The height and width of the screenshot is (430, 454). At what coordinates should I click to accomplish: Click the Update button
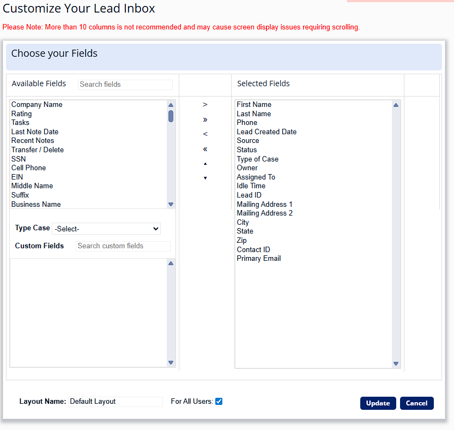click(x=378, y=403)
